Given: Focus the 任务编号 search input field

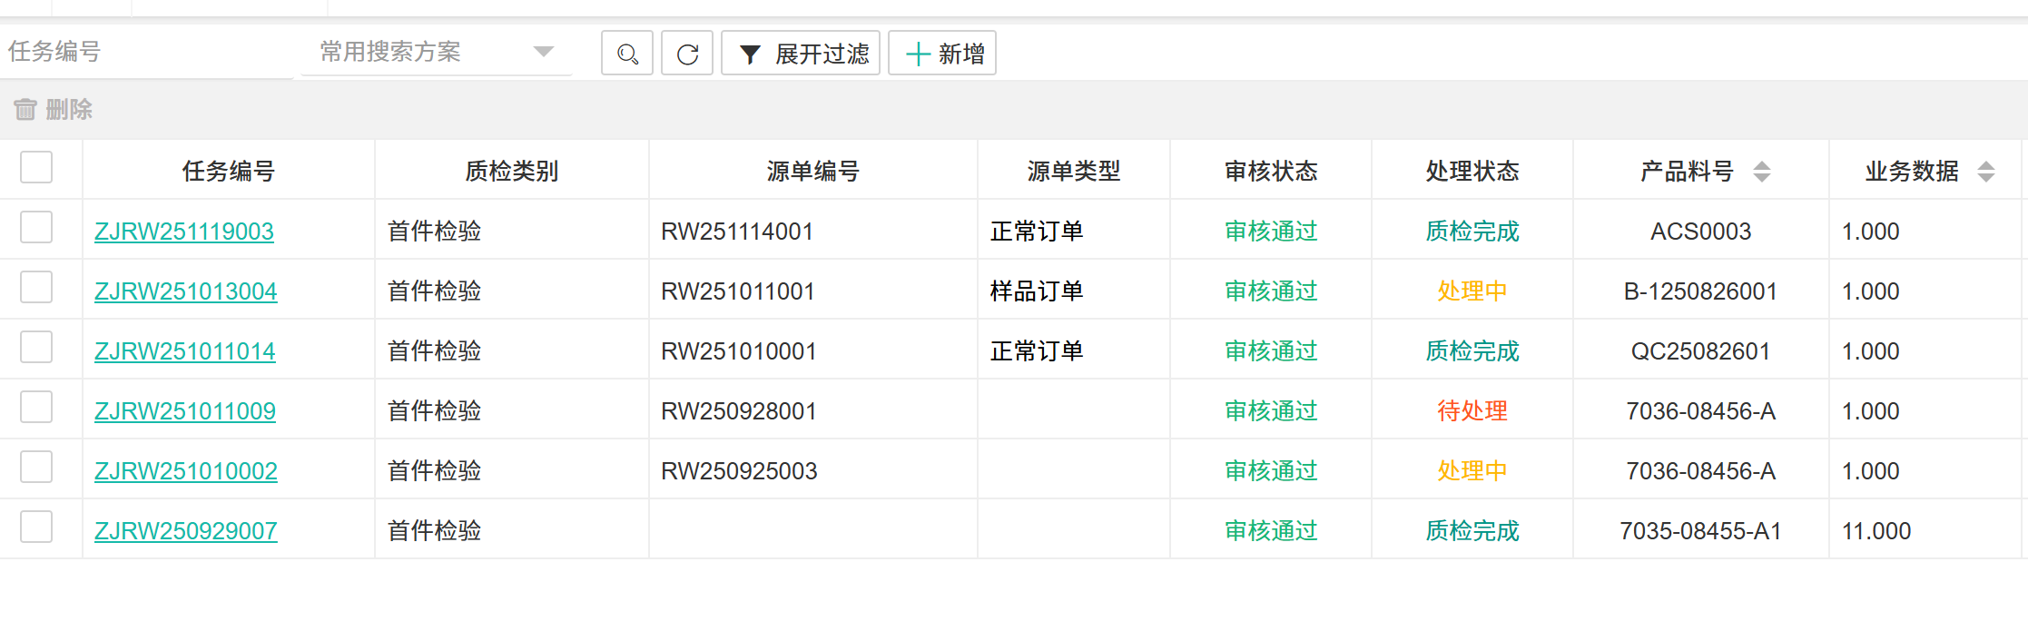Looking at the screenshot, I should [145, 52].
